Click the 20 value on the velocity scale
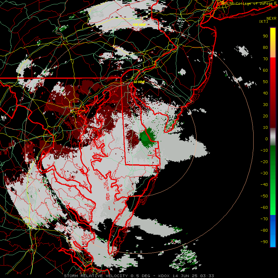This screenshot has height=278, width=278. coord(265,116)
